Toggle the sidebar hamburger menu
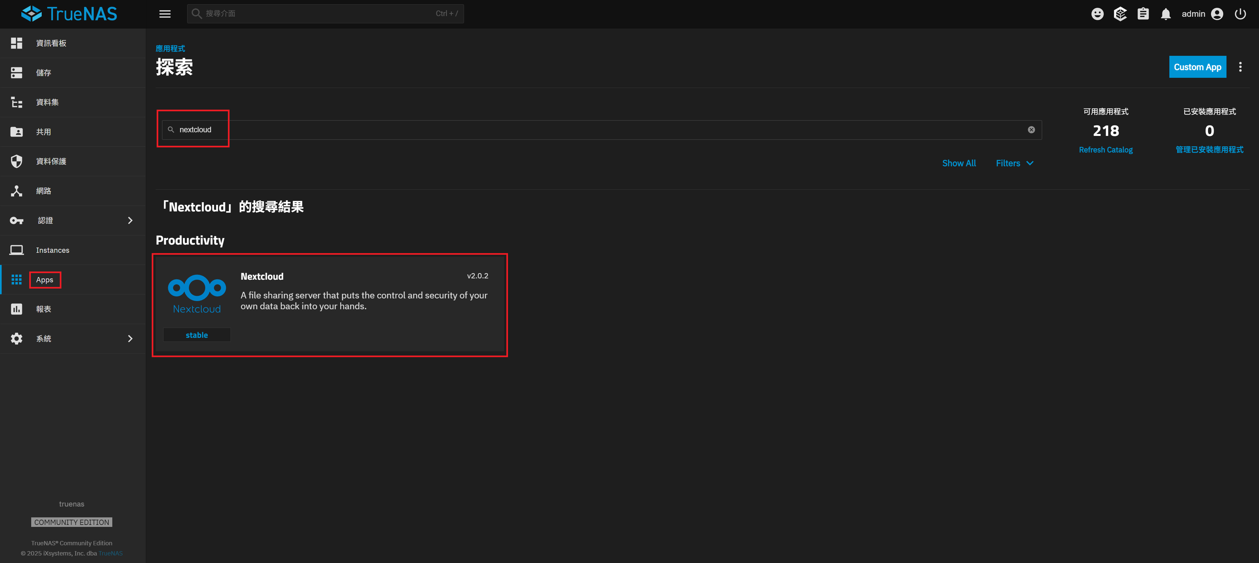 [165, 14]
